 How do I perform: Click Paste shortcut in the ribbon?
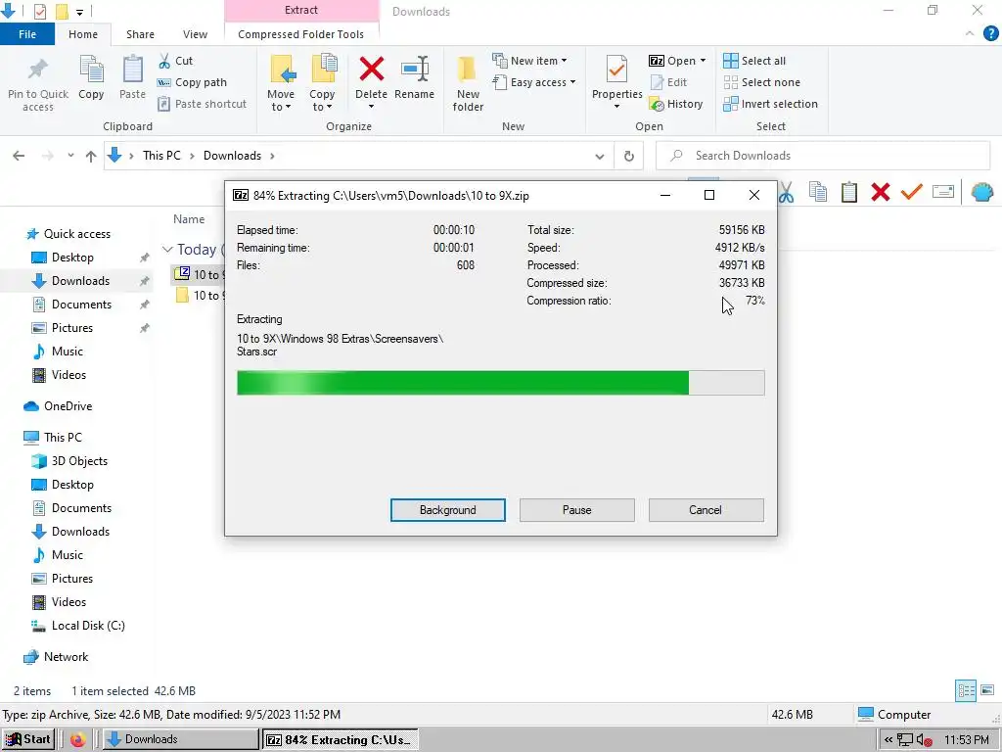pyautogui.click(x=202, y=104)
